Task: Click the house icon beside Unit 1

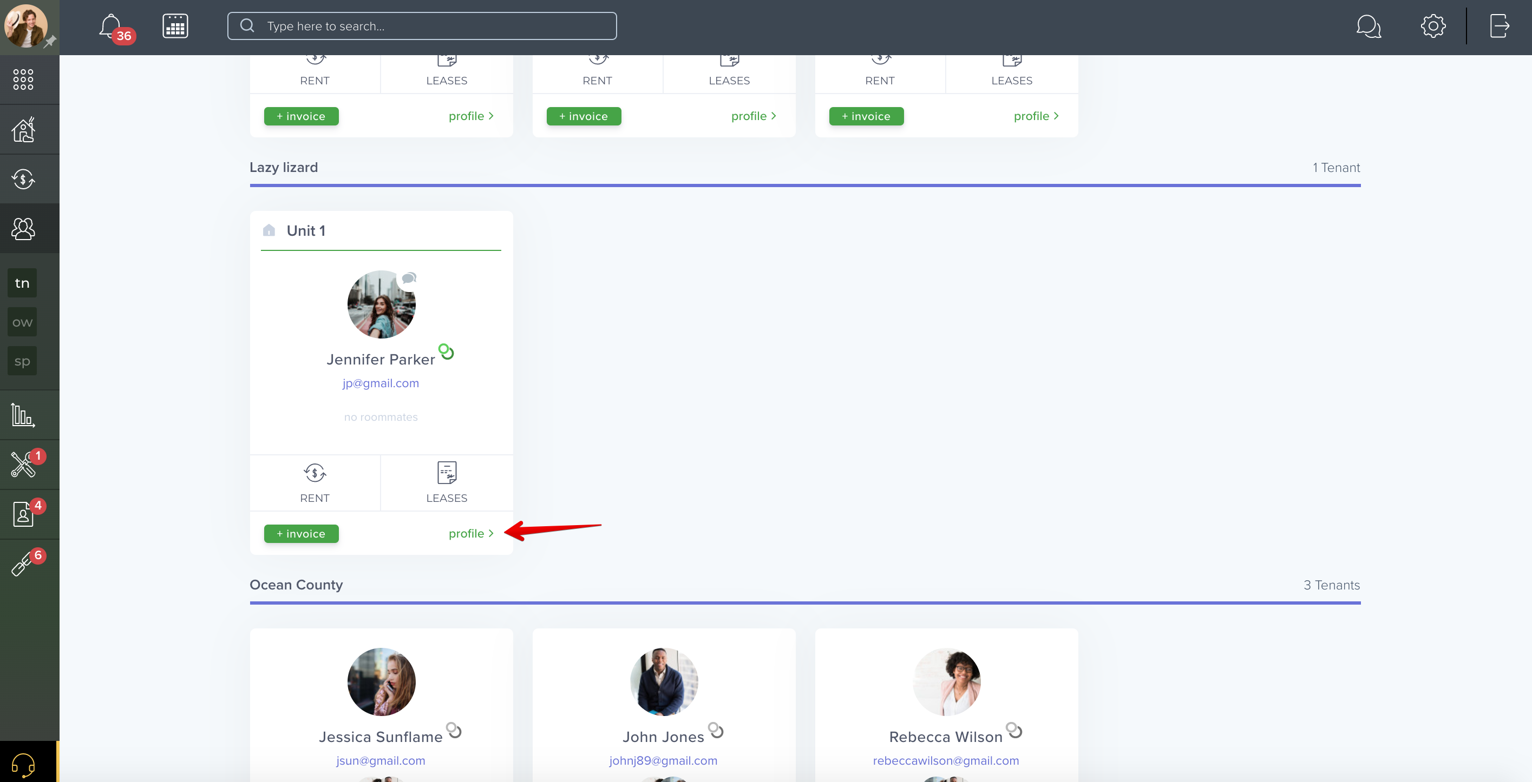Action: point(269,230)
